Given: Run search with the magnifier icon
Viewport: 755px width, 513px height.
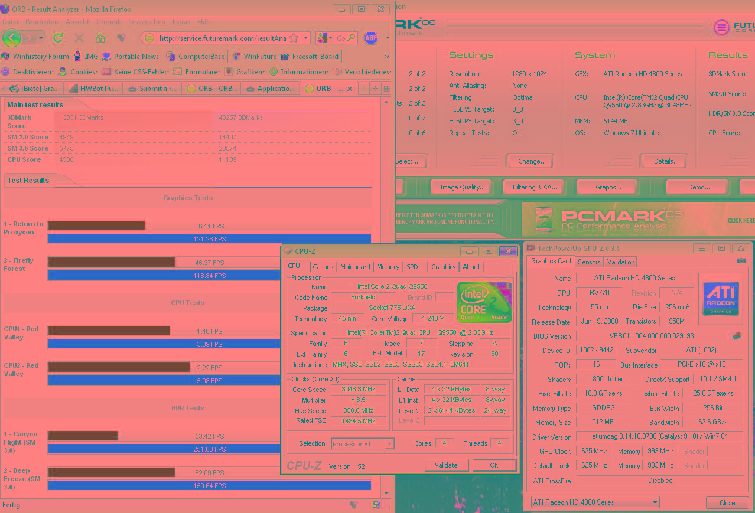Looking at the screenshot, I should pos(352,38).
